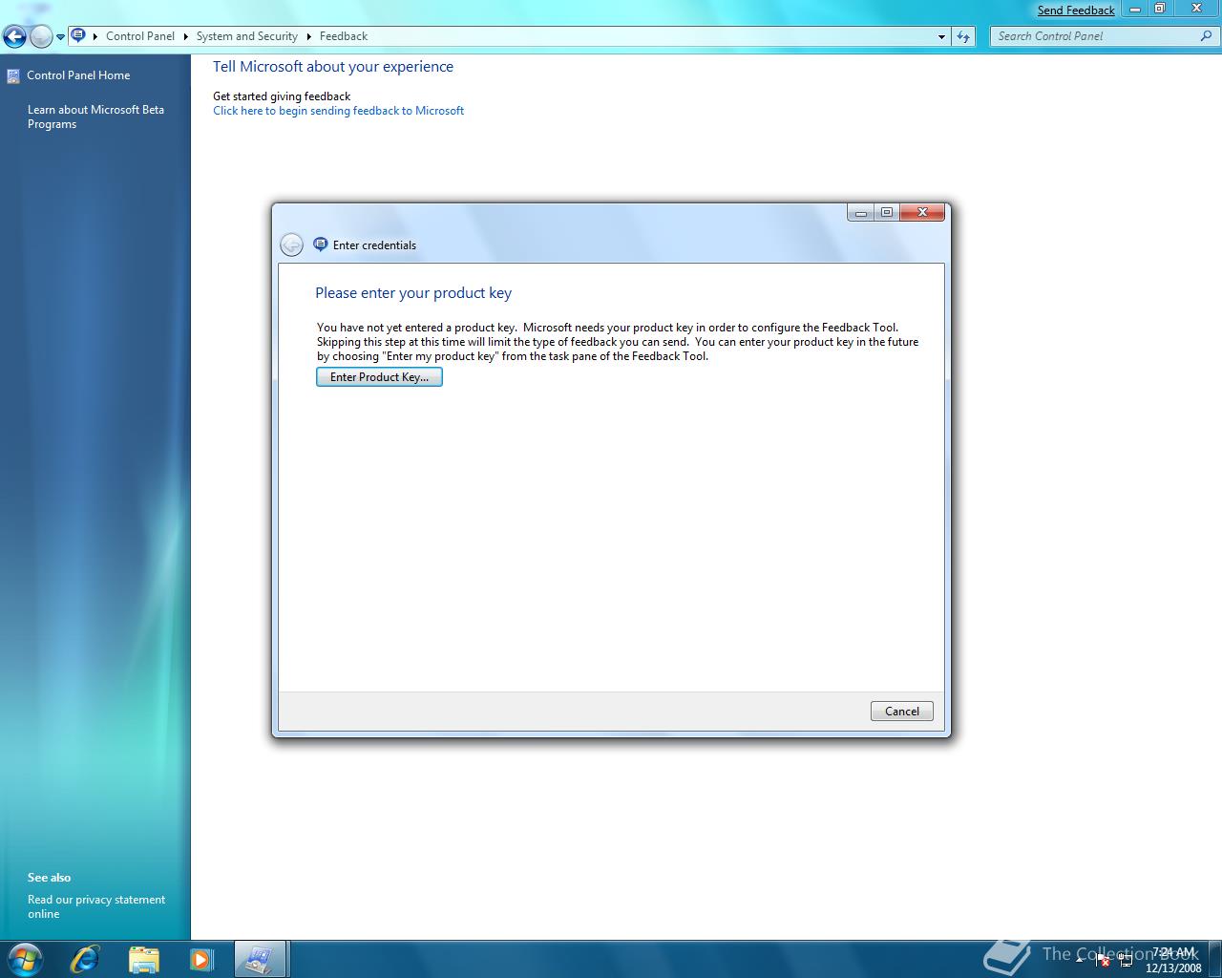Click the Feedback icon in address bar

pyautogui.click(x=79, y=36)
